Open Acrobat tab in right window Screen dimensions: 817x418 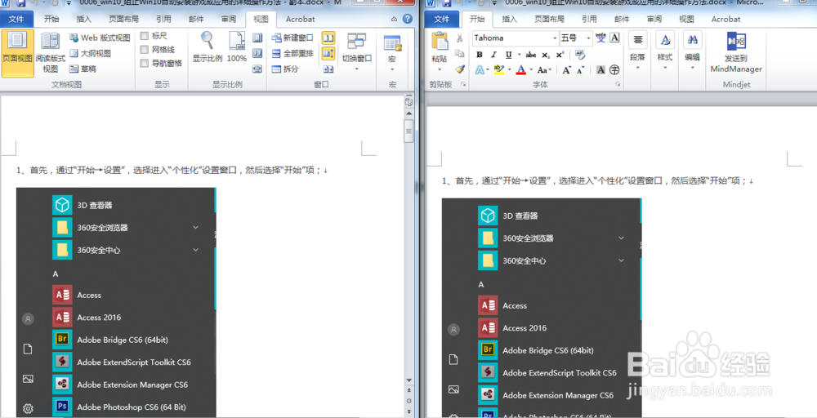[x=725, y=20]
